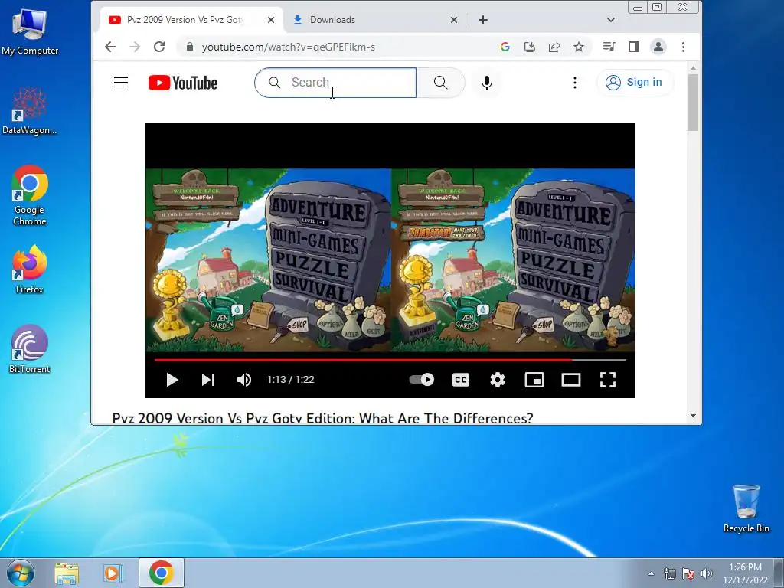Click the Google icon in address bar

click(x=505, y=47)
